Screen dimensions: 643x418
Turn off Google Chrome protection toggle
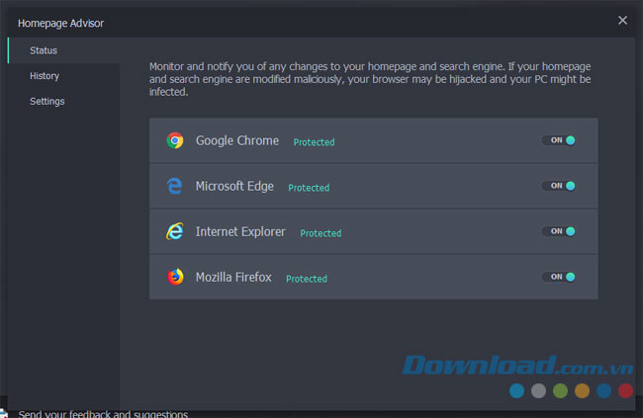[x=559, y=140]
